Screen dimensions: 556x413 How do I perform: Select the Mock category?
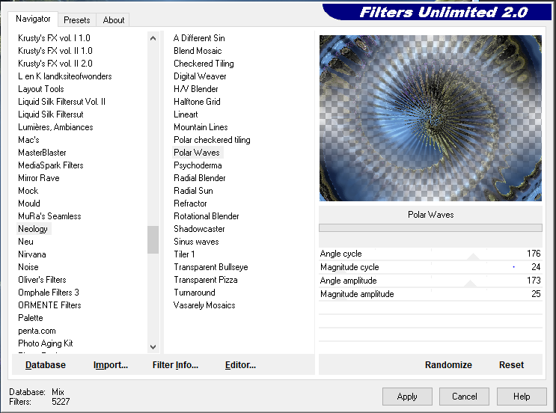point(28,191)
